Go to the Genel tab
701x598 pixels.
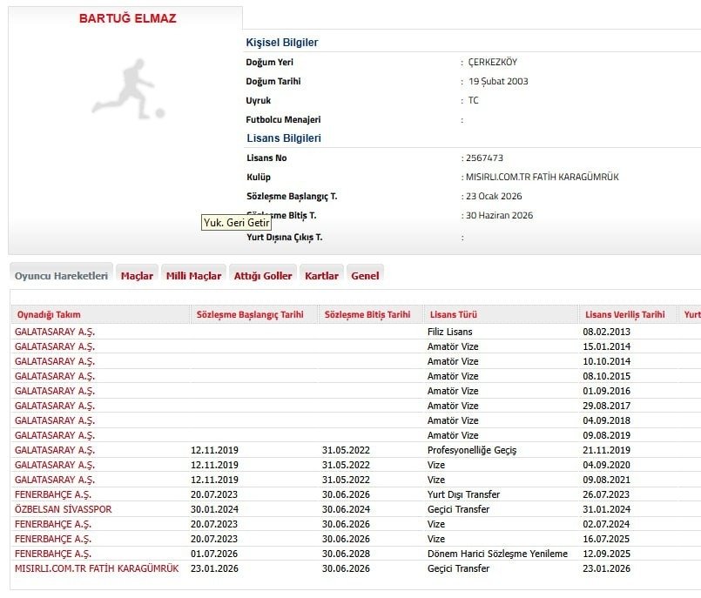[365, 276]
